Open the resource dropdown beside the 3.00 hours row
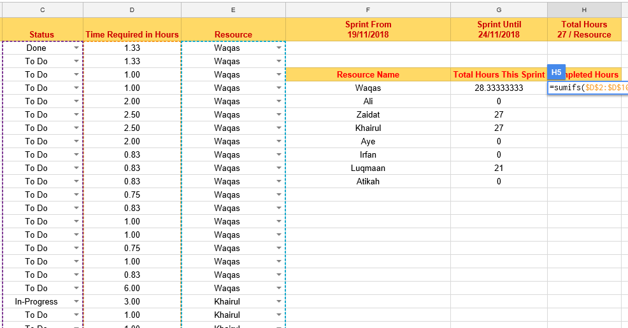 coord(279,302)
